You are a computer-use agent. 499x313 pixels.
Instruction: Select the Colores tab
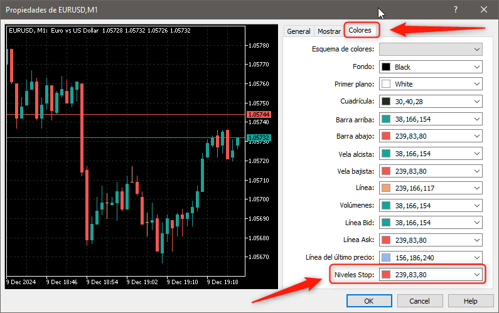tap(360, 30)
